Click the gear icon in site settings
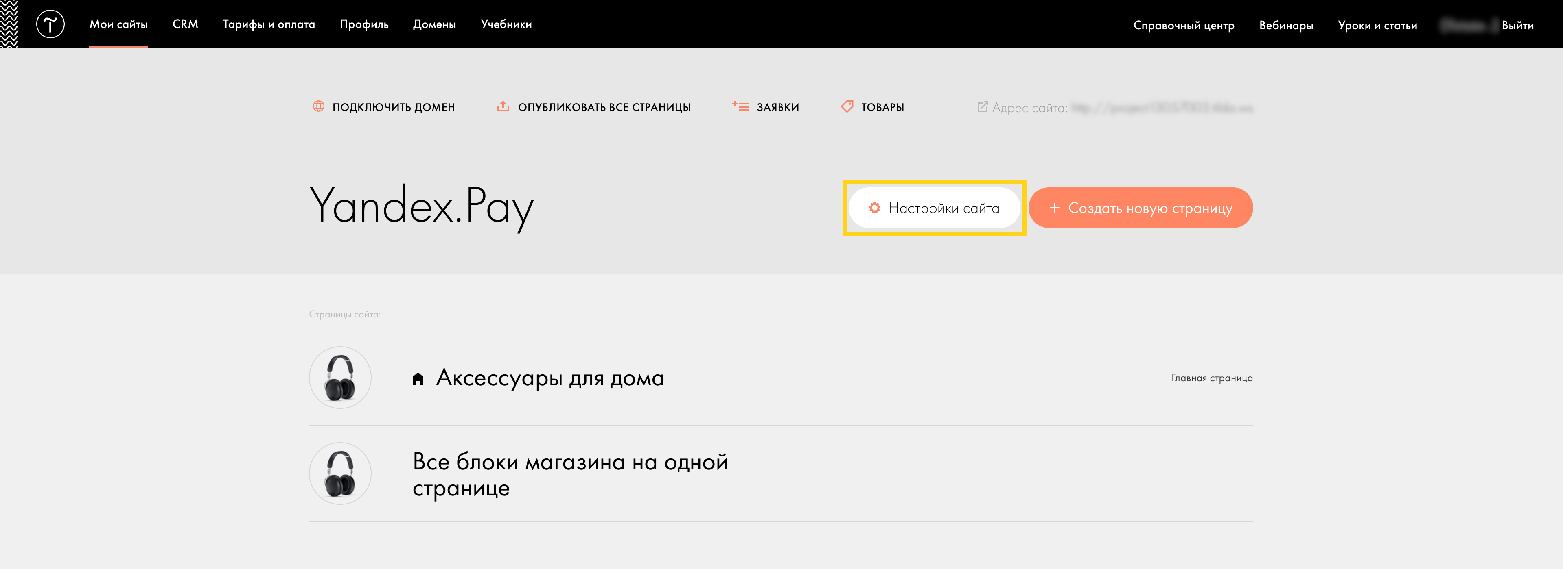This screenshot has height=569, width=1563. [874, 208]
